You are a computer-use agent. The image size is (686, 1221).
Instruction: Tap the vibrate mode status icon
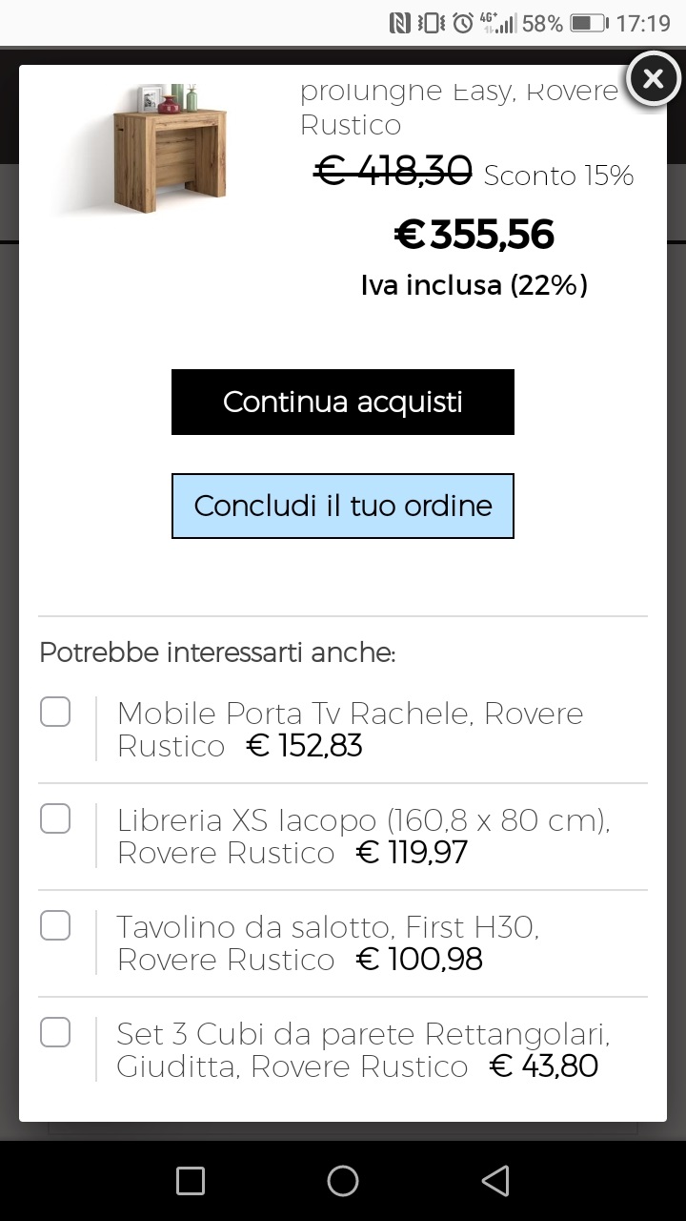click(x=432, y=23)
